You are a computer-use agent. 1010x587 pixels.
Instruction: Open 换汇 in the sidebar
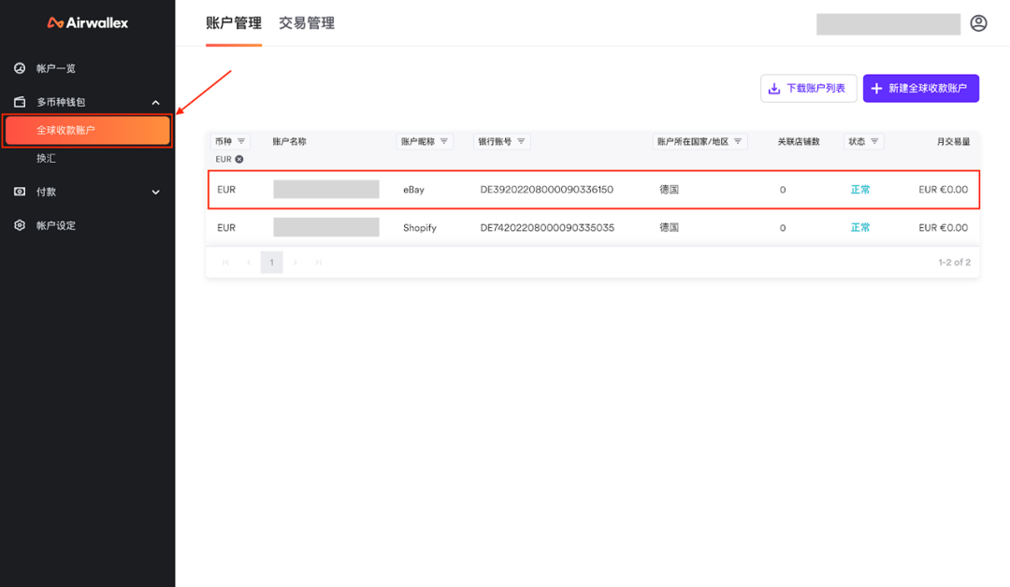pos(47,158)
